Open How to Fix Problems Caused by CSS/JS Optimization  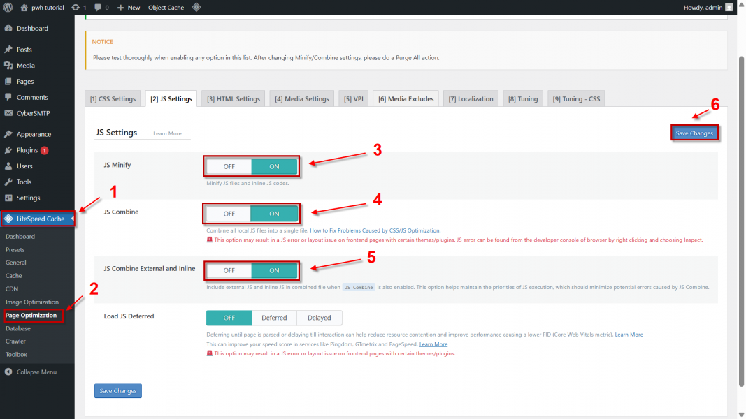click(375, 230)
